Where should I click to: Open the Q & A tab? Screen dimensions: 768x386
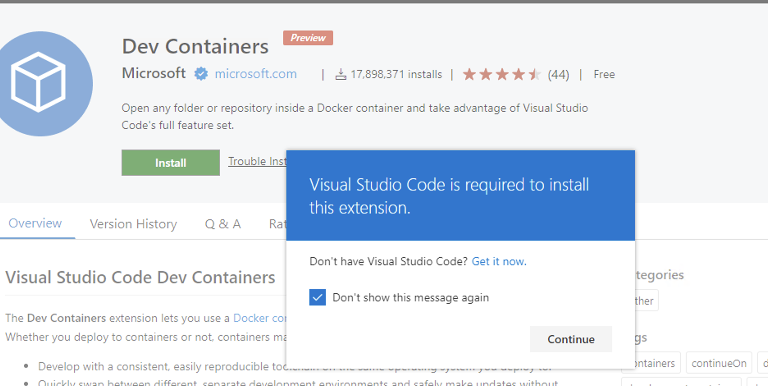(x=223, y=224)
